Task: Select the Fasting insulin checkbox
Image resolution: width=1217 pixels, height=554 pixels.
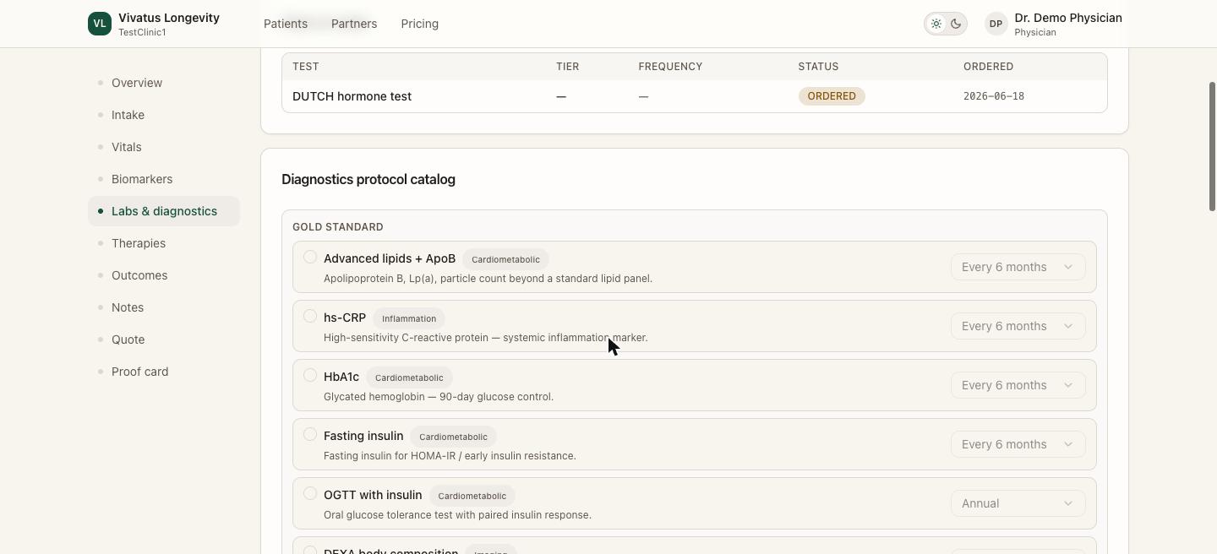Action: [x=310, y=434]
